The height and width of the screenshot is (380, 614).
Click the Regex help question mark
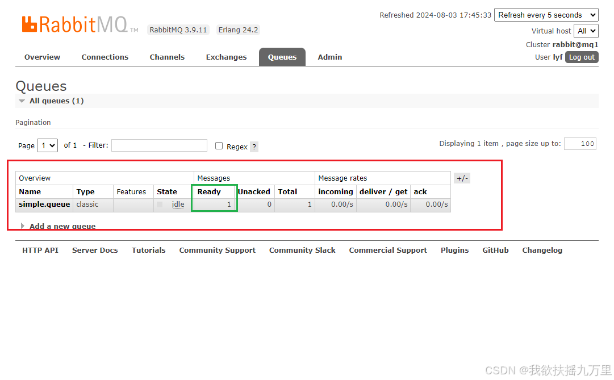[x=254, y=147]
